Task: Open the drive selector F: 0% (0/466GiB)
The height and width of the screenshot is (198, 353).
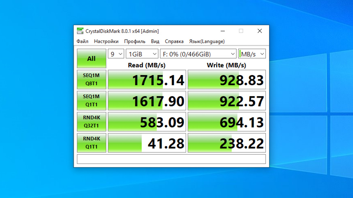Action: click(x=198, y=54)
